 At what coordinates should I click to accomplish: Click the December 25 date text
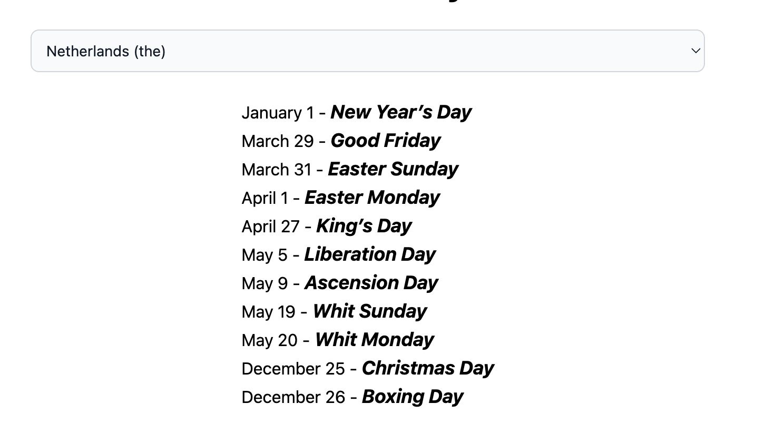pyautogui.click(x=293, y=369)
